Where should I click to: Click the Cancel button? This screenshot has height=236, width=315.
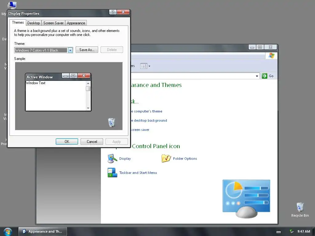click(92, 141)
